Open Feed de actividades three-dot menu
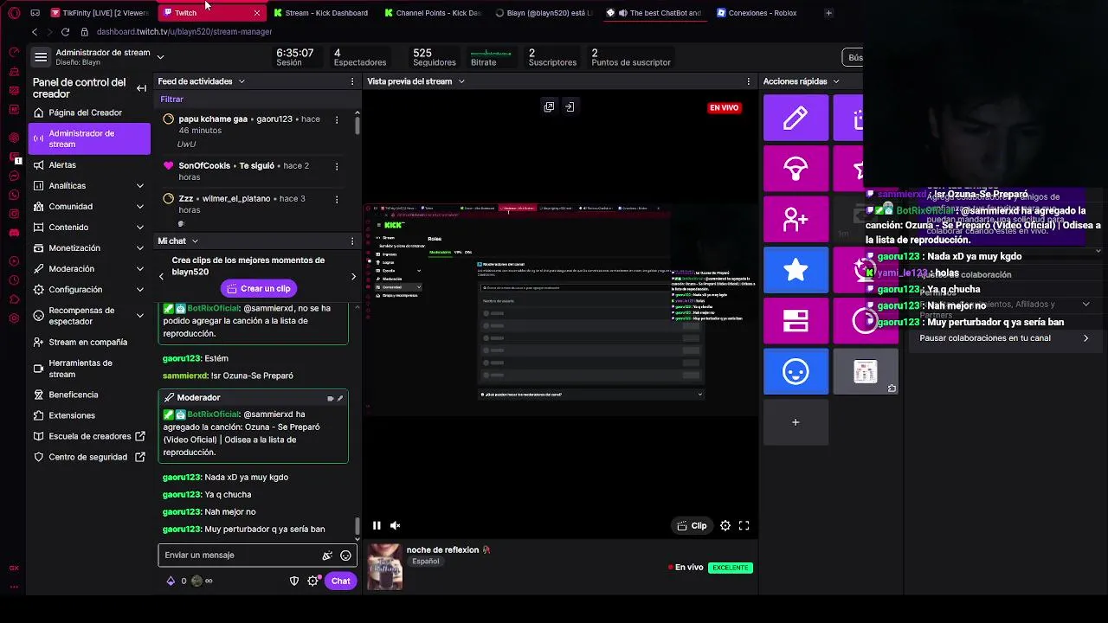This screenshot has width=1108, height=623. [351, 81]
